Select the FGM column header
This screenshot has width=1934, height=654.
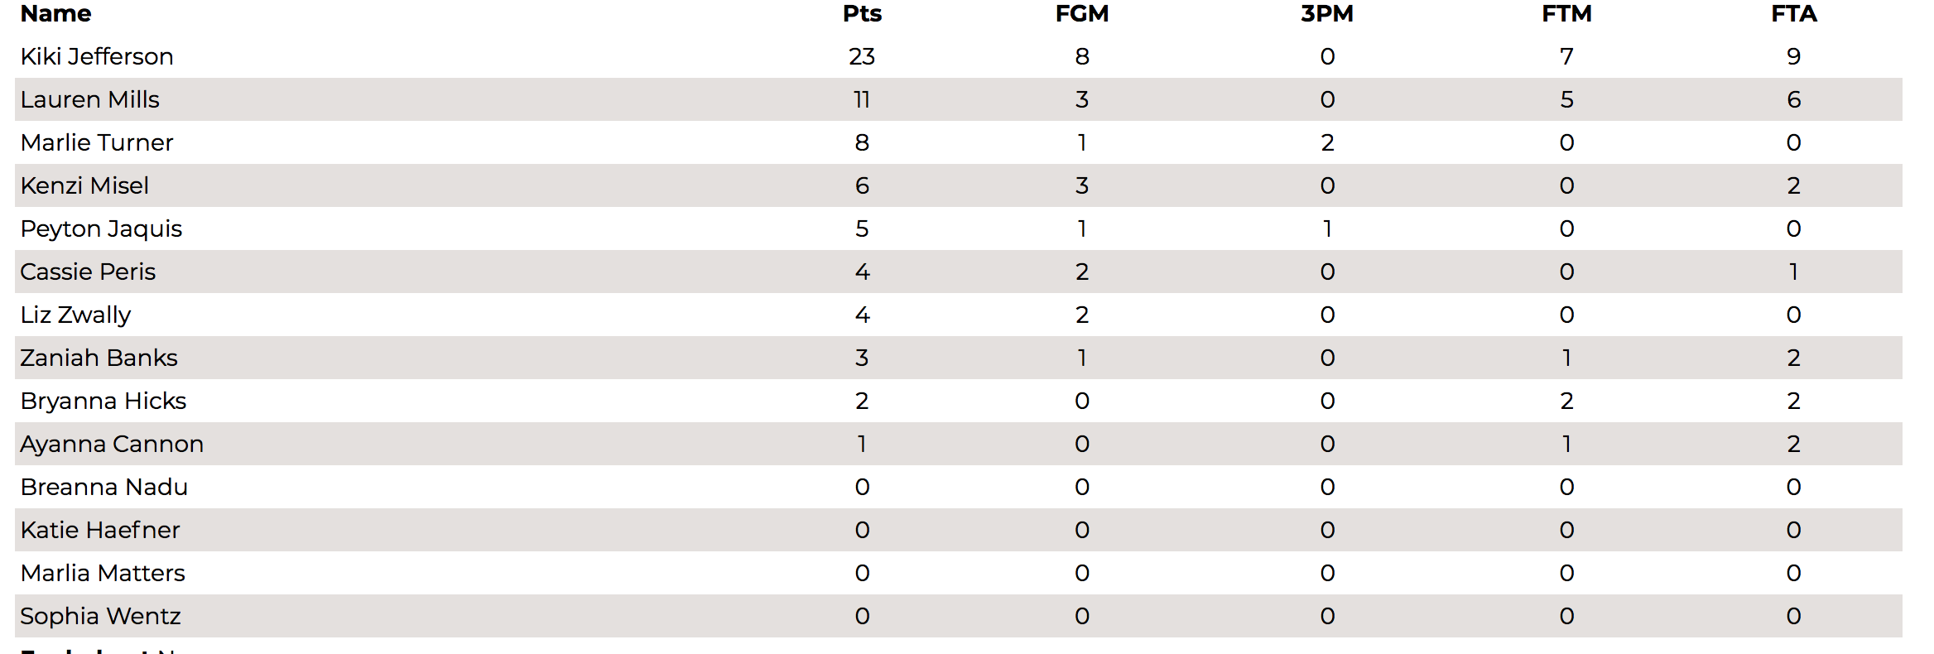pyautogui.click(x=1081, y=13)
